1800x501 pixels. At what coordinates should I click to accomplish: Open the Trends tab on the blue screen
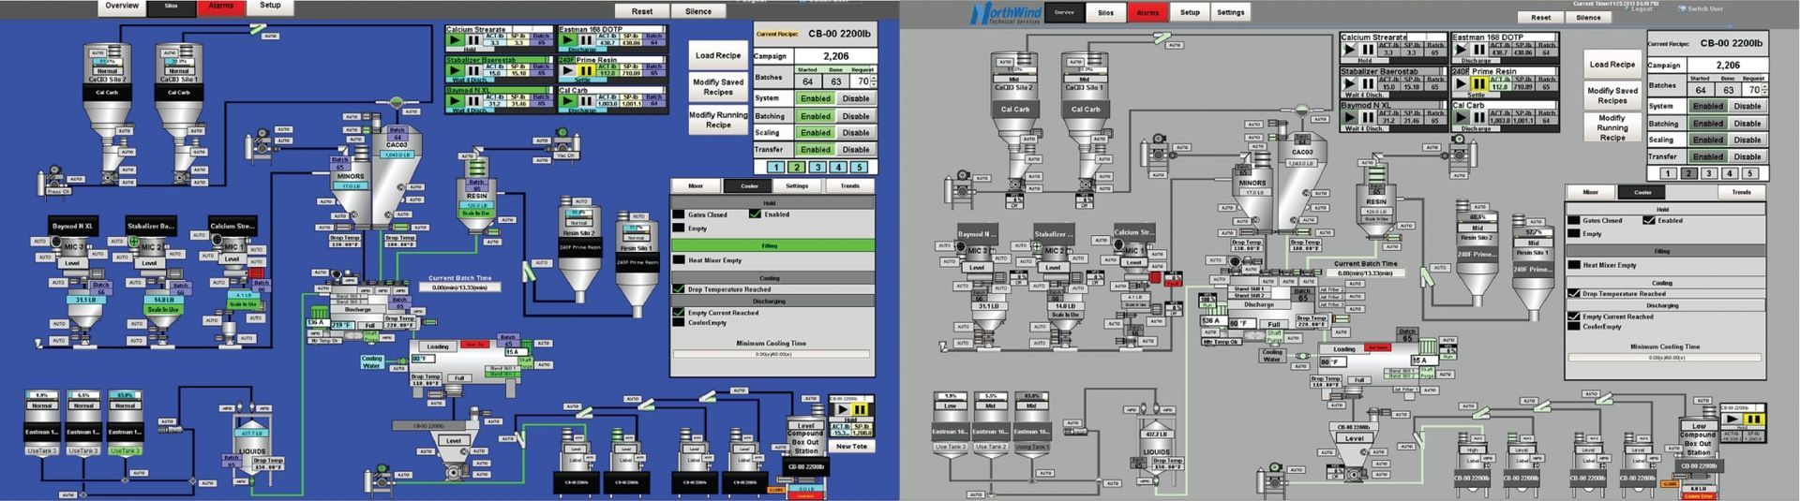point(849,185)
